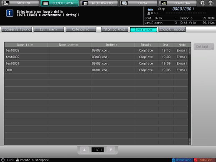
Task: Click the machine status icon beside Stop
Action: click(x=150, y=9)
